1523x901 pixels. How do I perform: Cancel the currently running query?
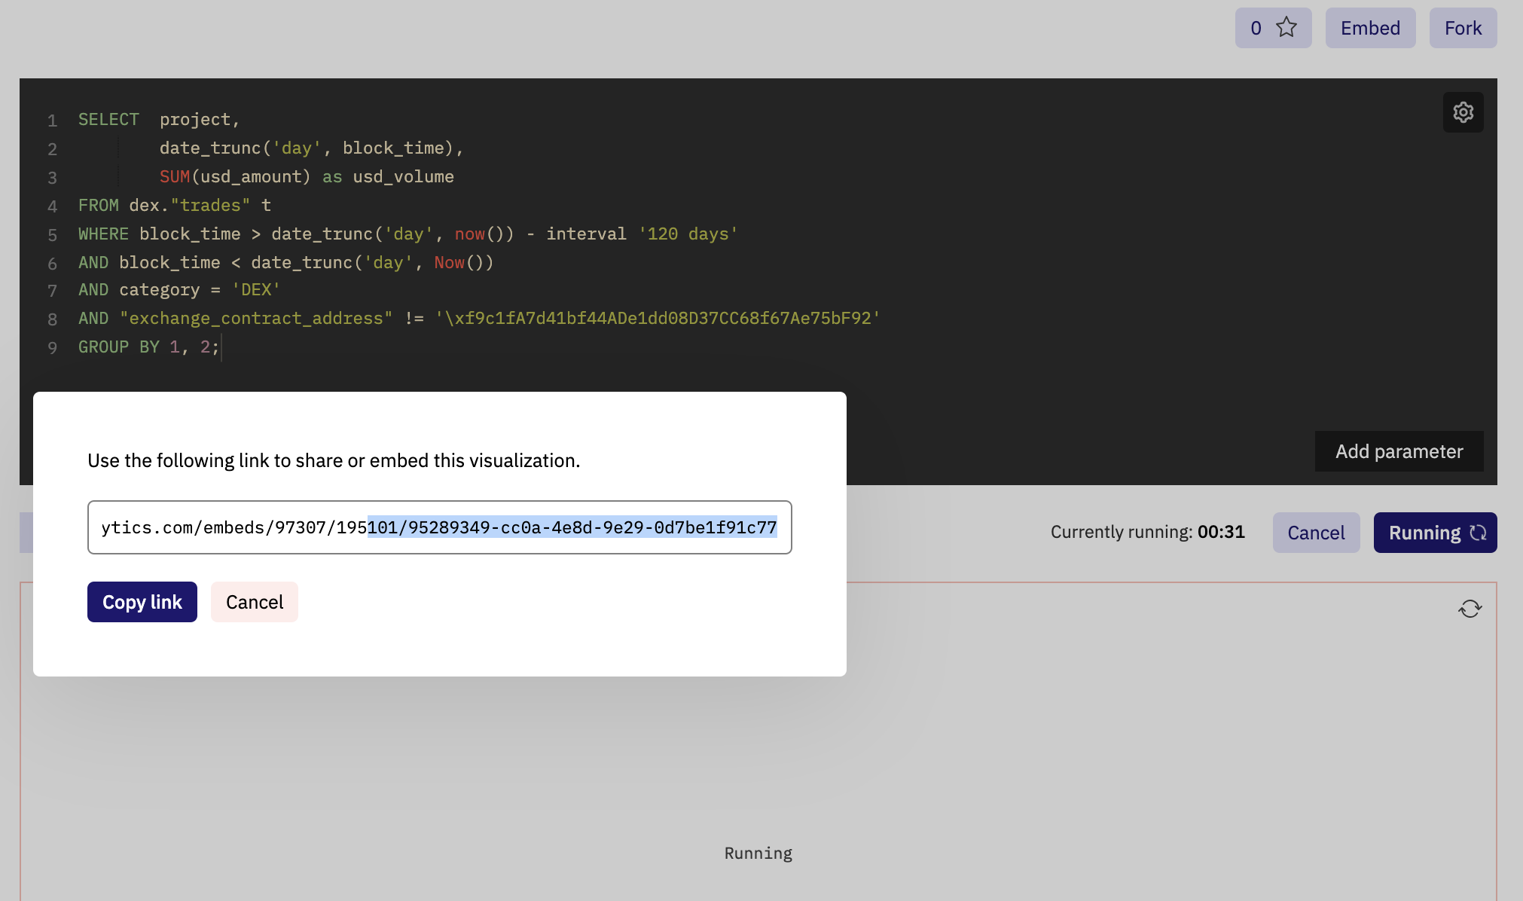[1316, 533]
